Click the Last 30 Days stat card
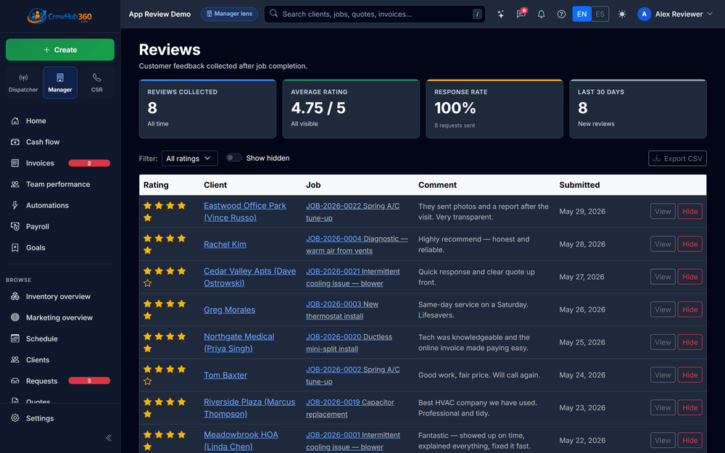Viewport: 725px width, 453px height. tap(638, 109)
